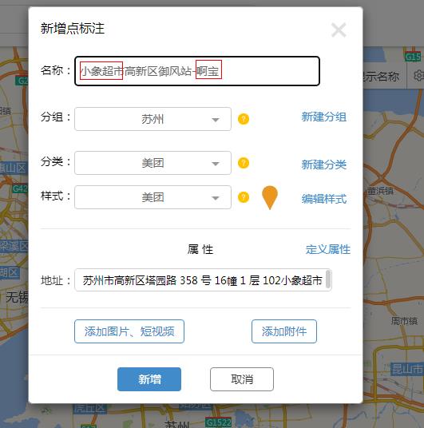Open the 编辑样式 link

pos(324,199)
